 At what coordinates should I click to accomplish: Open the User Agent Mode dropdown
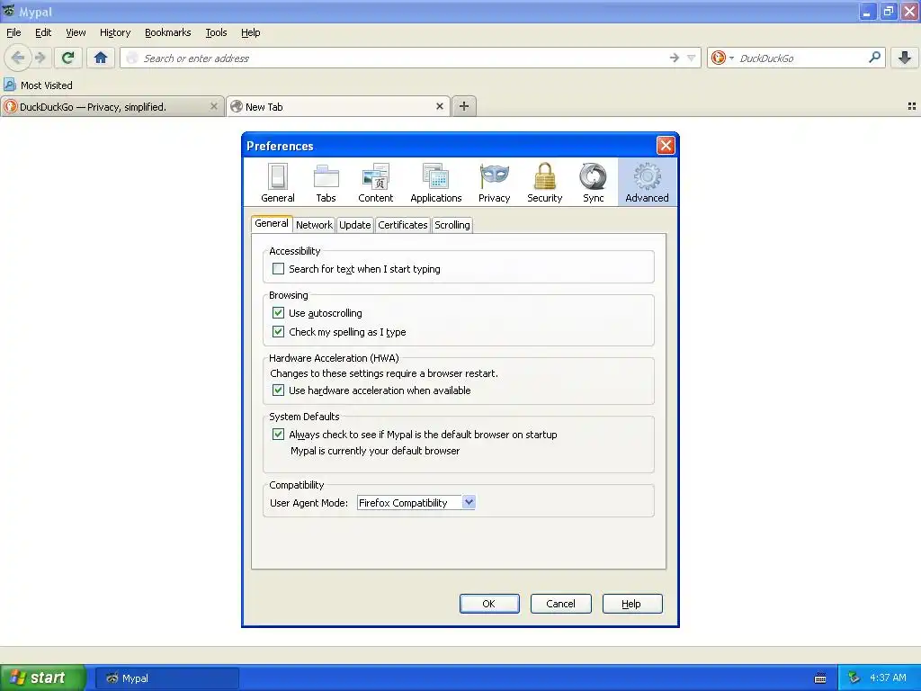(x=416, y=502)
